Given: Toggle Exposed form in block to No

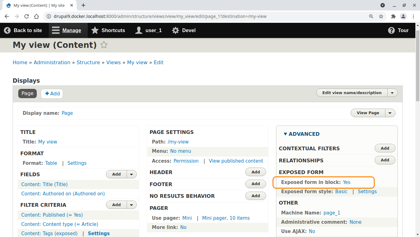Looking at the screenshot, I should click(x=346, y=182).
